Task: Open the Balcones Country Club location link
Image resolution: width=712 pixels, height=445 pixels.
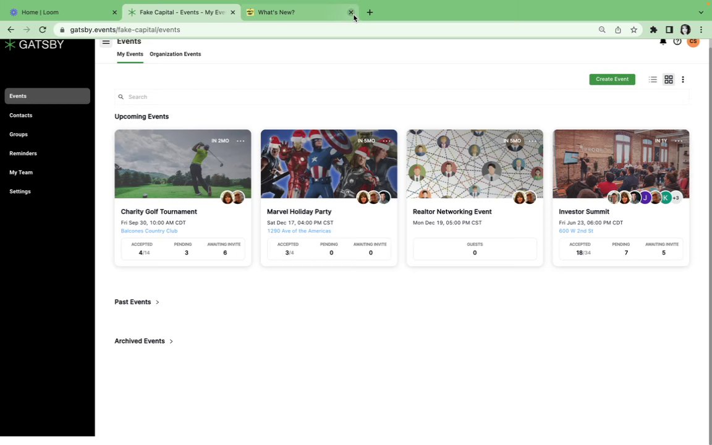Action: [x=149, y=231]
